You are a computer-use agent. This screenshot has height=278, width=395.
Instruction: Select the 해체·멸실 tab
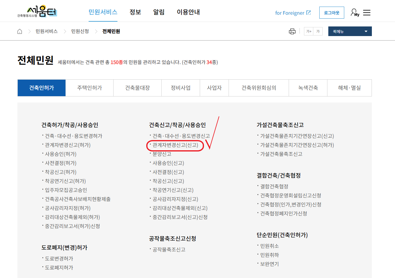[349, 88]
